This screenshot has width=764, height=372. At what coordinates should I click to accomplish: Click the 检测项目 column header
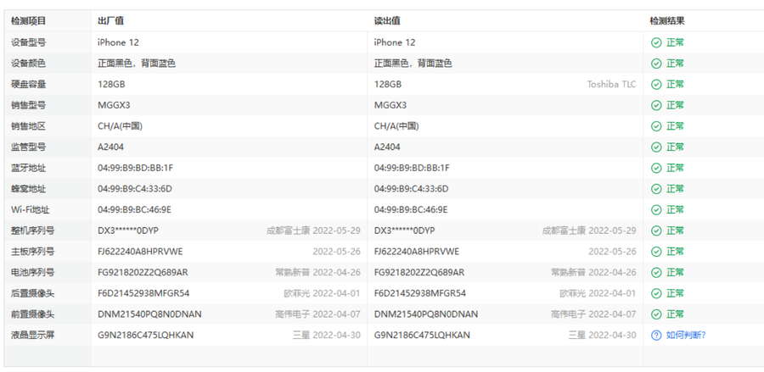pos(29,20)
